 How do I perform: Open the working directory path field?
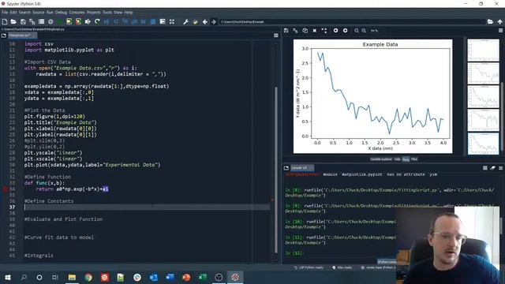click(352, 21)
